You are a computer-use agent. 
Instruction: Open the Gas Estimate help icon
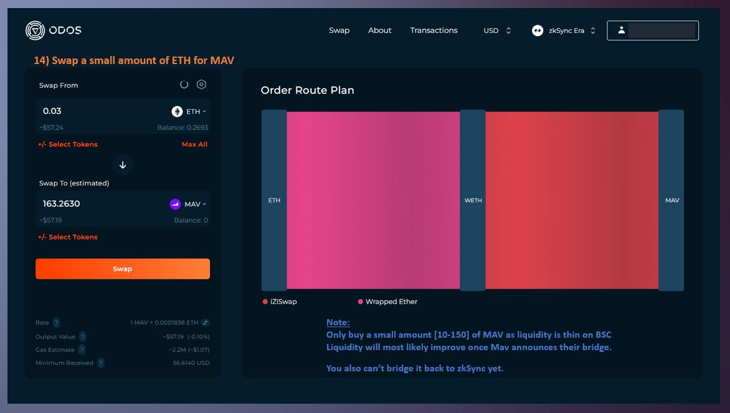[82, 350]
